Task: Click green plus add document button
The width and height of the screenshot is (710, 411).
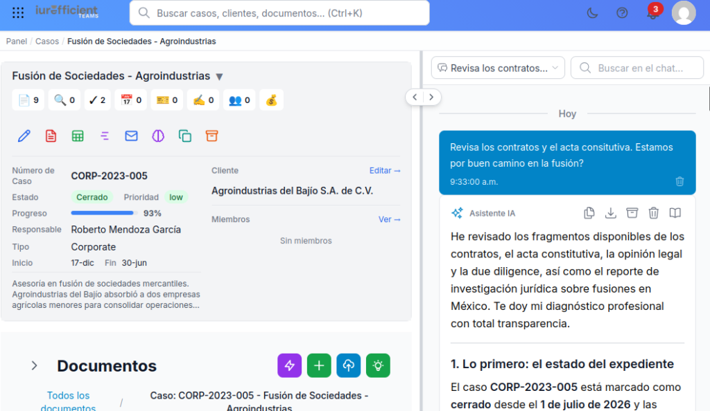Action: 319,365
